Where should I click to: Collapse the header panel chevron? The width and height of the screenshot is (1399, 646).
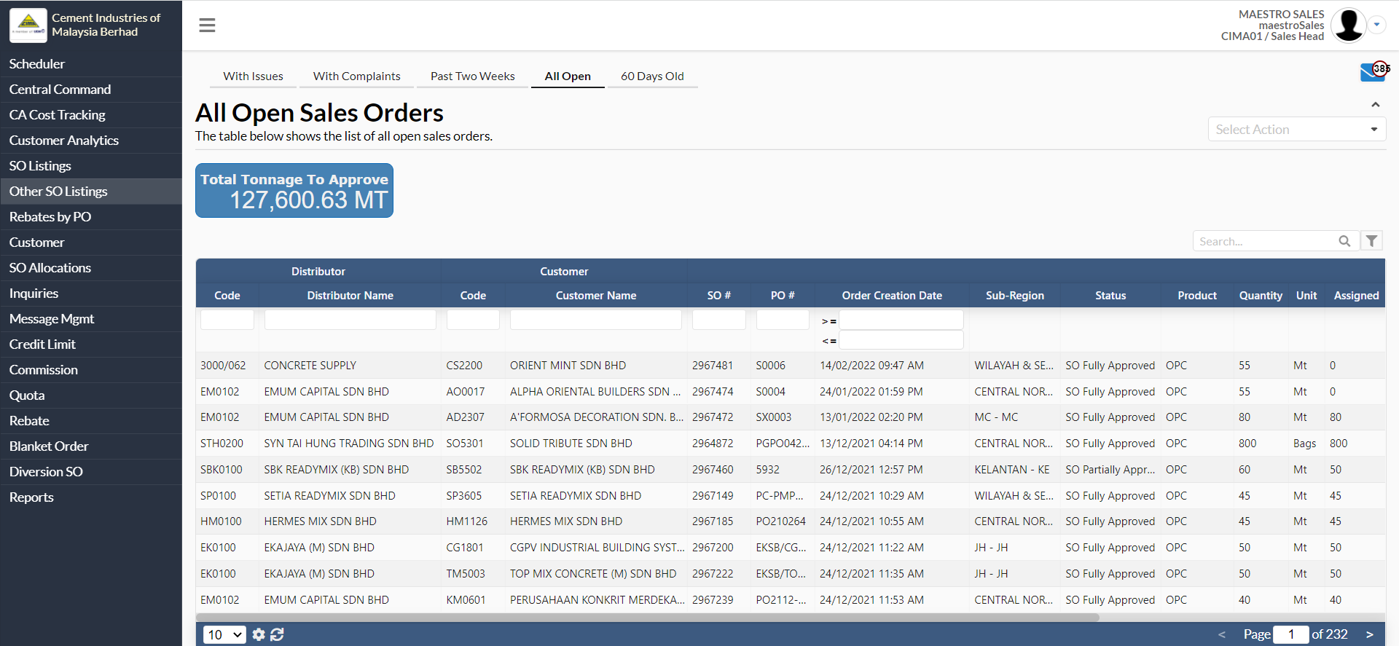pos(1375,105)
